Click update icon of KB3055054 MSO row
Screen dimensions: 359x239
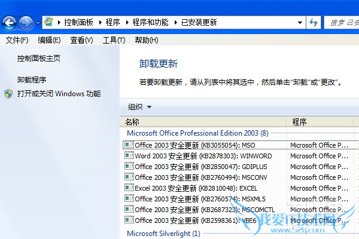pos(129,145)
